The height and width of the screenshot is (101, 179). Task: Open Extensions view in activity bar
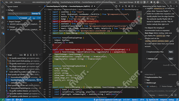[3, 33]
